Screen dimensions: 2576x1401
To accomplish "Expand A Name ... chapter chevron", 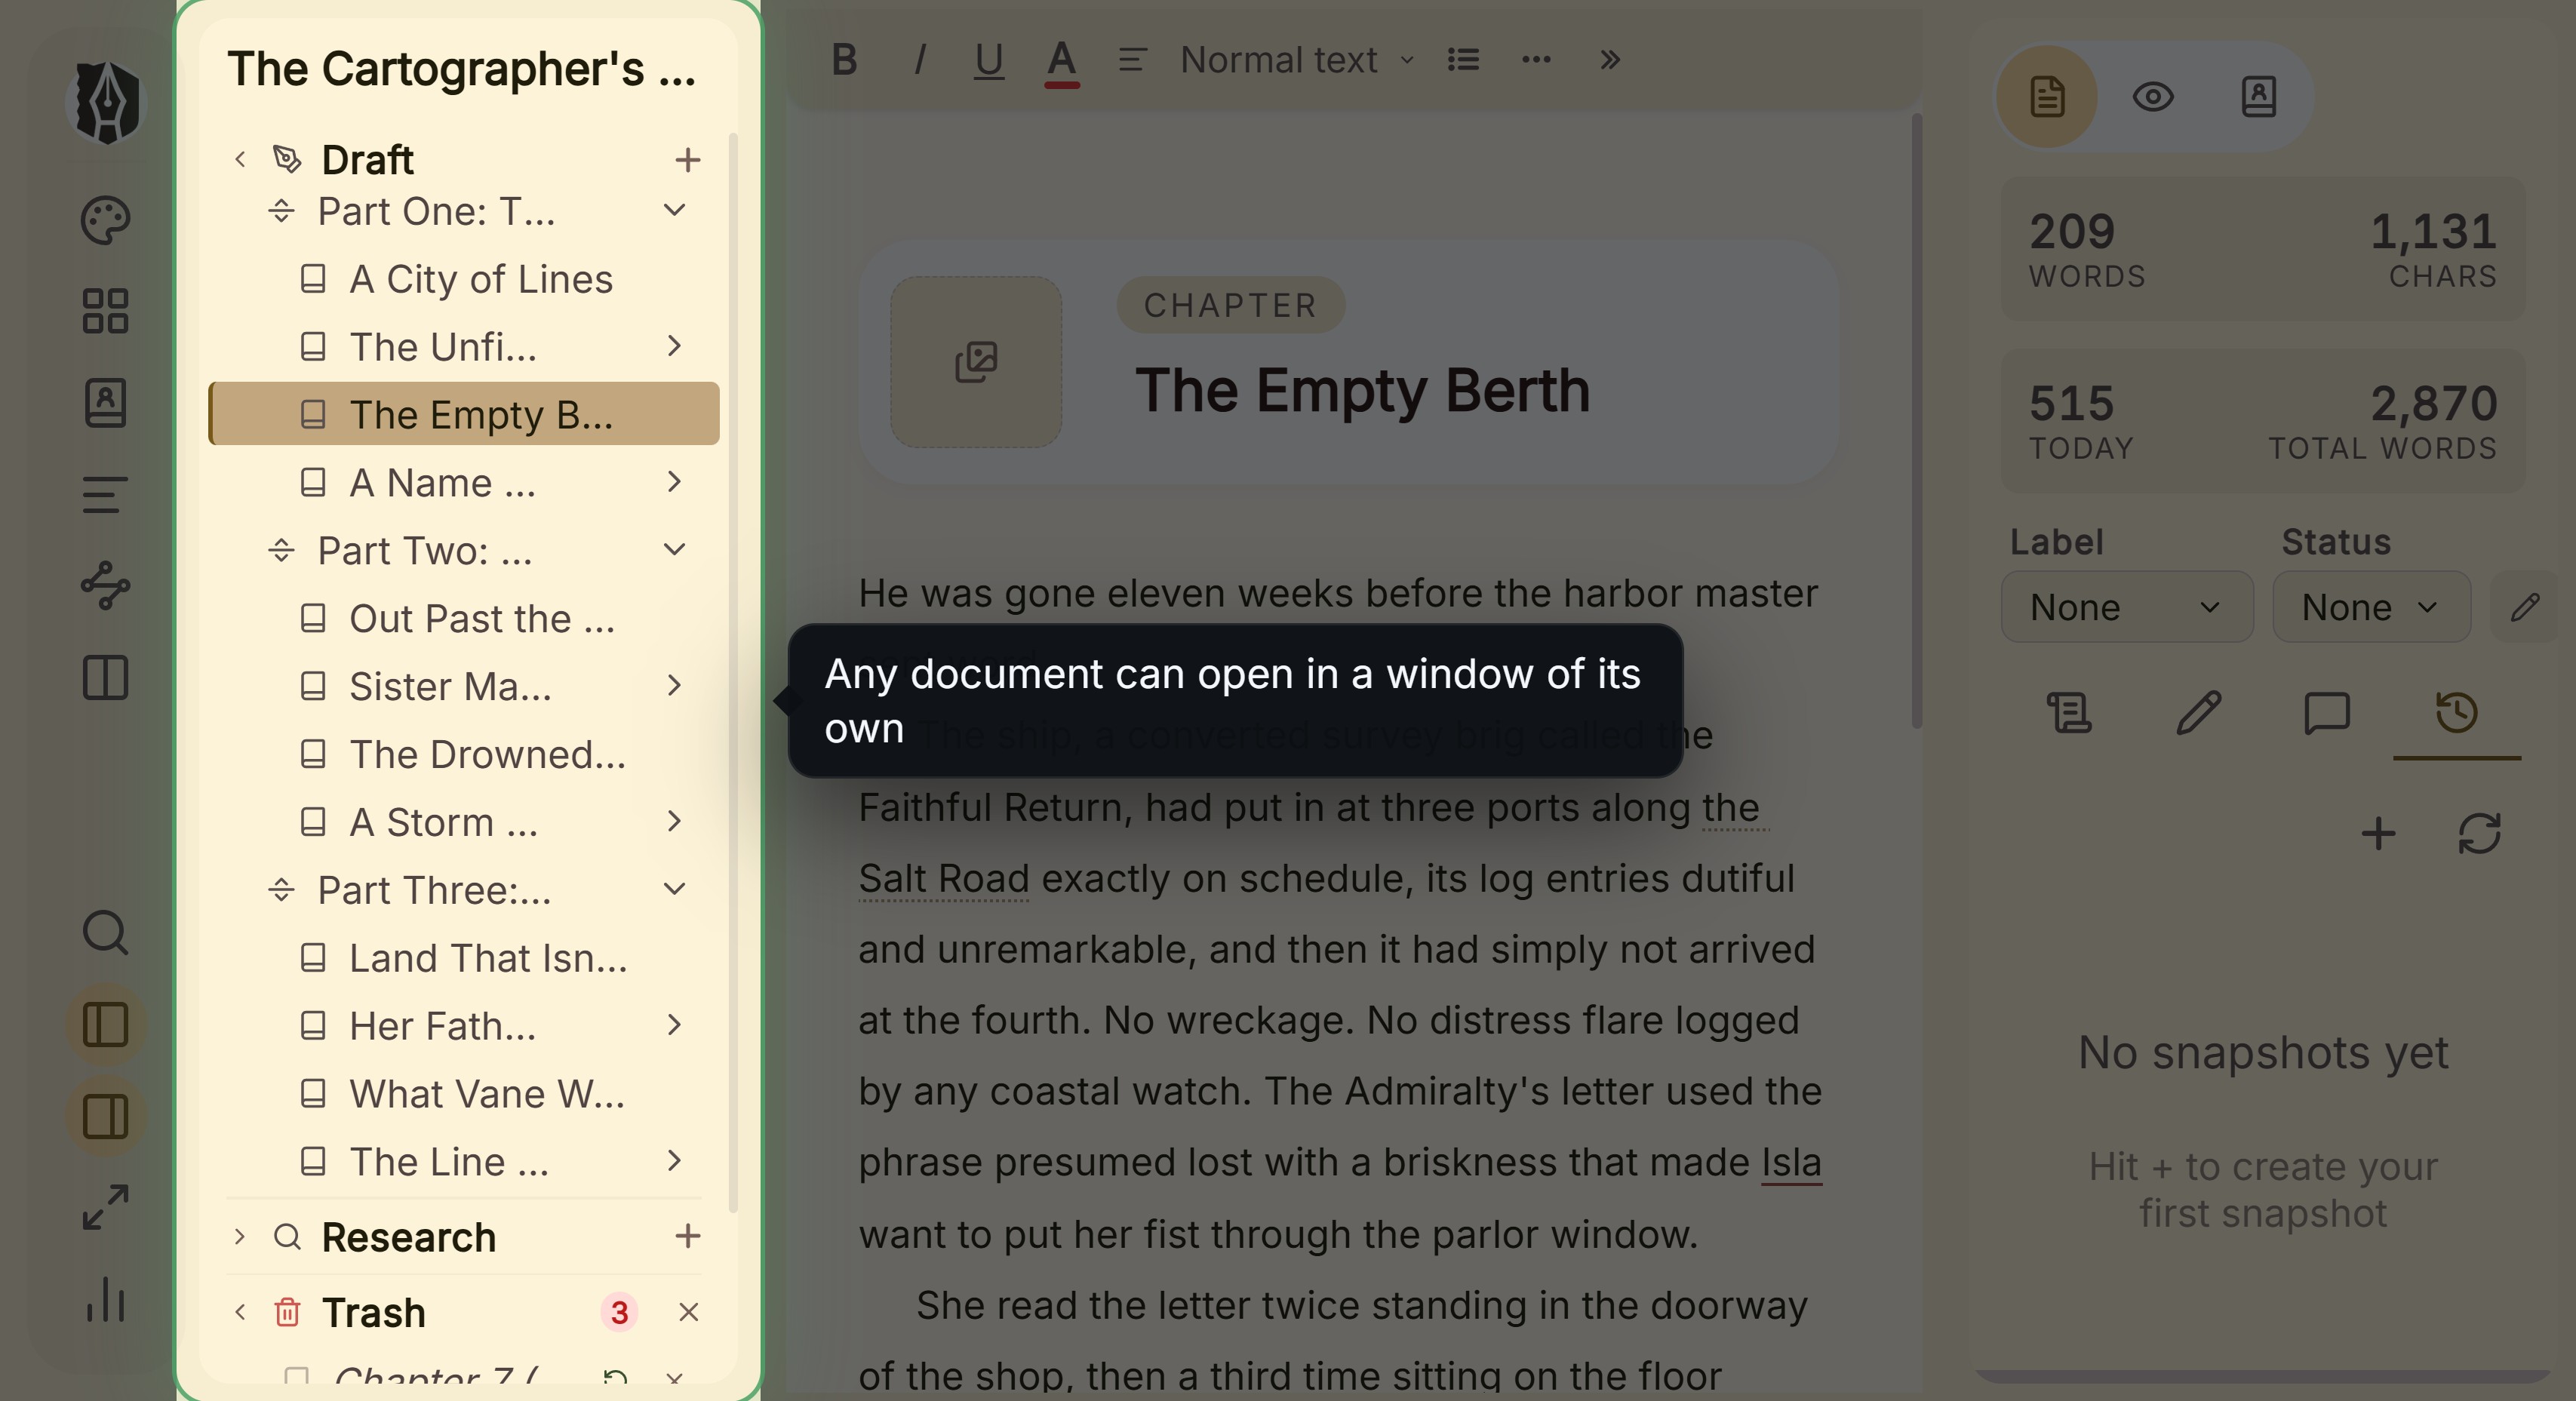I will [675, 482].
